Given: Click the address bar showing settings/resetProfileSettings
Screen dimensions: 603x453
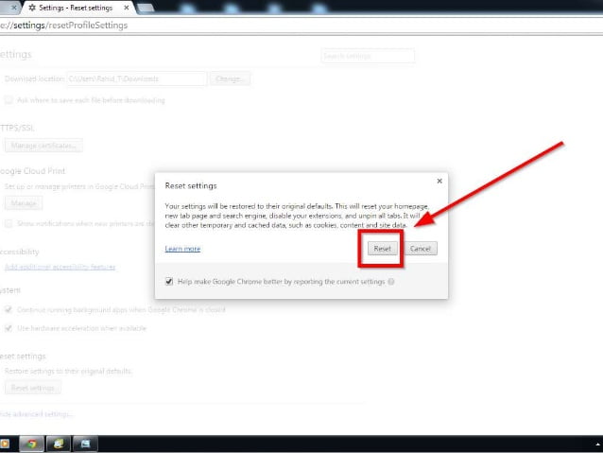Looking at the screenshot, I should 300,26.
